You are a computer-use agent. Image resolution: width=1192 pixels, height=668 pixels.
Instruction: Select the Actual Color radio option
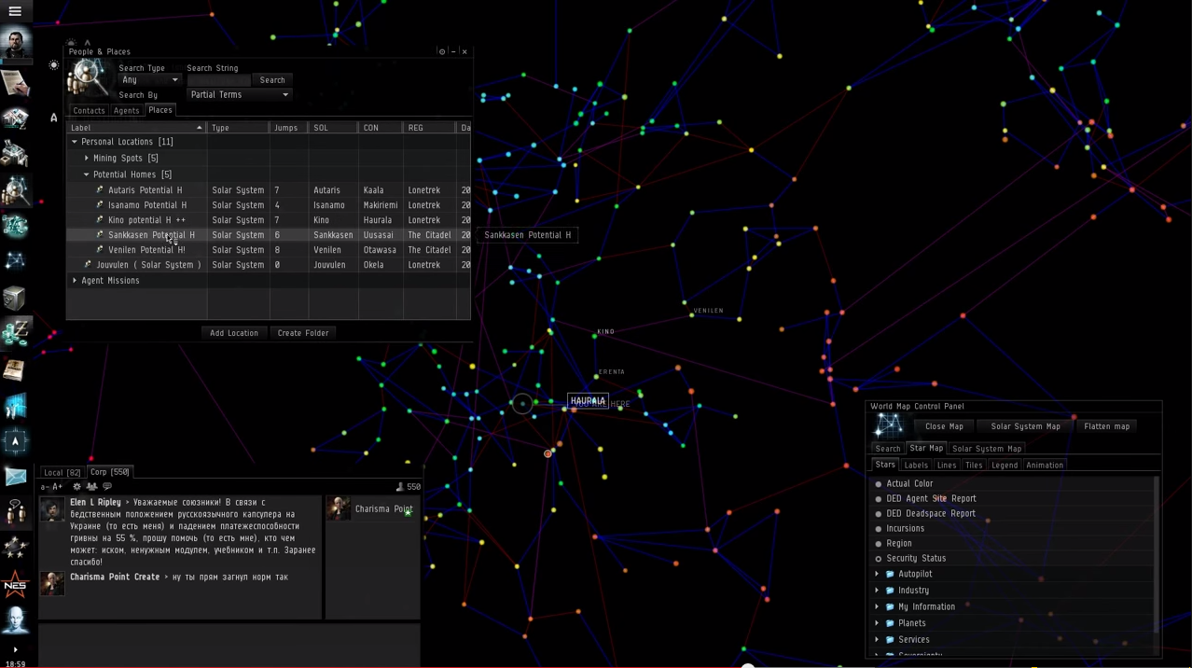click(879, 483)
